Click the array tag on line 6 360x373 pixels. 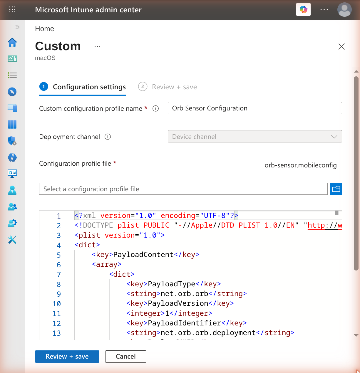coord(107,264)
